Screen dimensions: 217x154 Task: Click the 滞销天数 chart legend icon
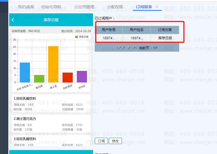click(76, 37)
